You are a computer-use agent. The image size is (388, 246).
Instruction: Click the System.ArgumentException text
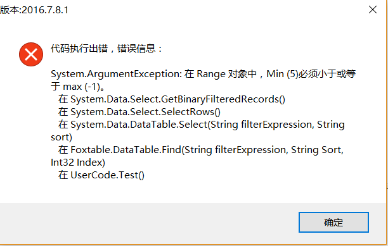pos(116,74)
